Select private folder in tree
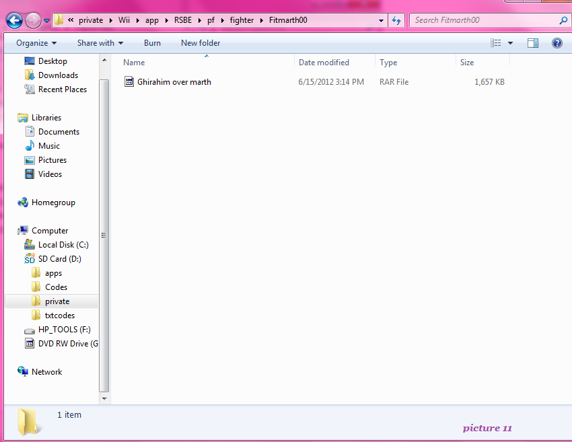This screenshot has width=572, height=442. [x=51, y=301]
